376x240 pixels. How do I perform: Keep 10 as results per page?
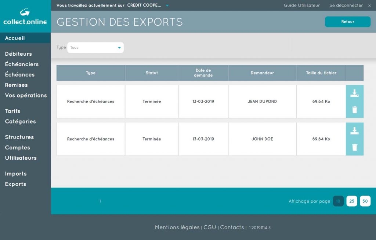coord(338,201)
